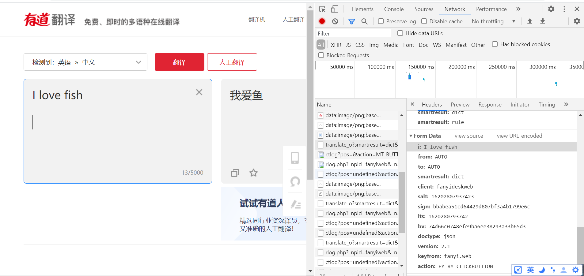
Task: Copy the translation result icon
Action: [x=235, y=173]
